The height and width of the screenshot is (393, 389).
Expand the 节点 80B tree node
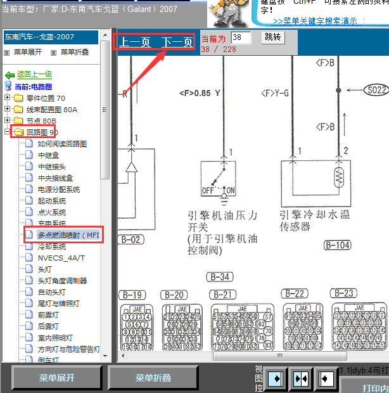[x=7, y=120]
